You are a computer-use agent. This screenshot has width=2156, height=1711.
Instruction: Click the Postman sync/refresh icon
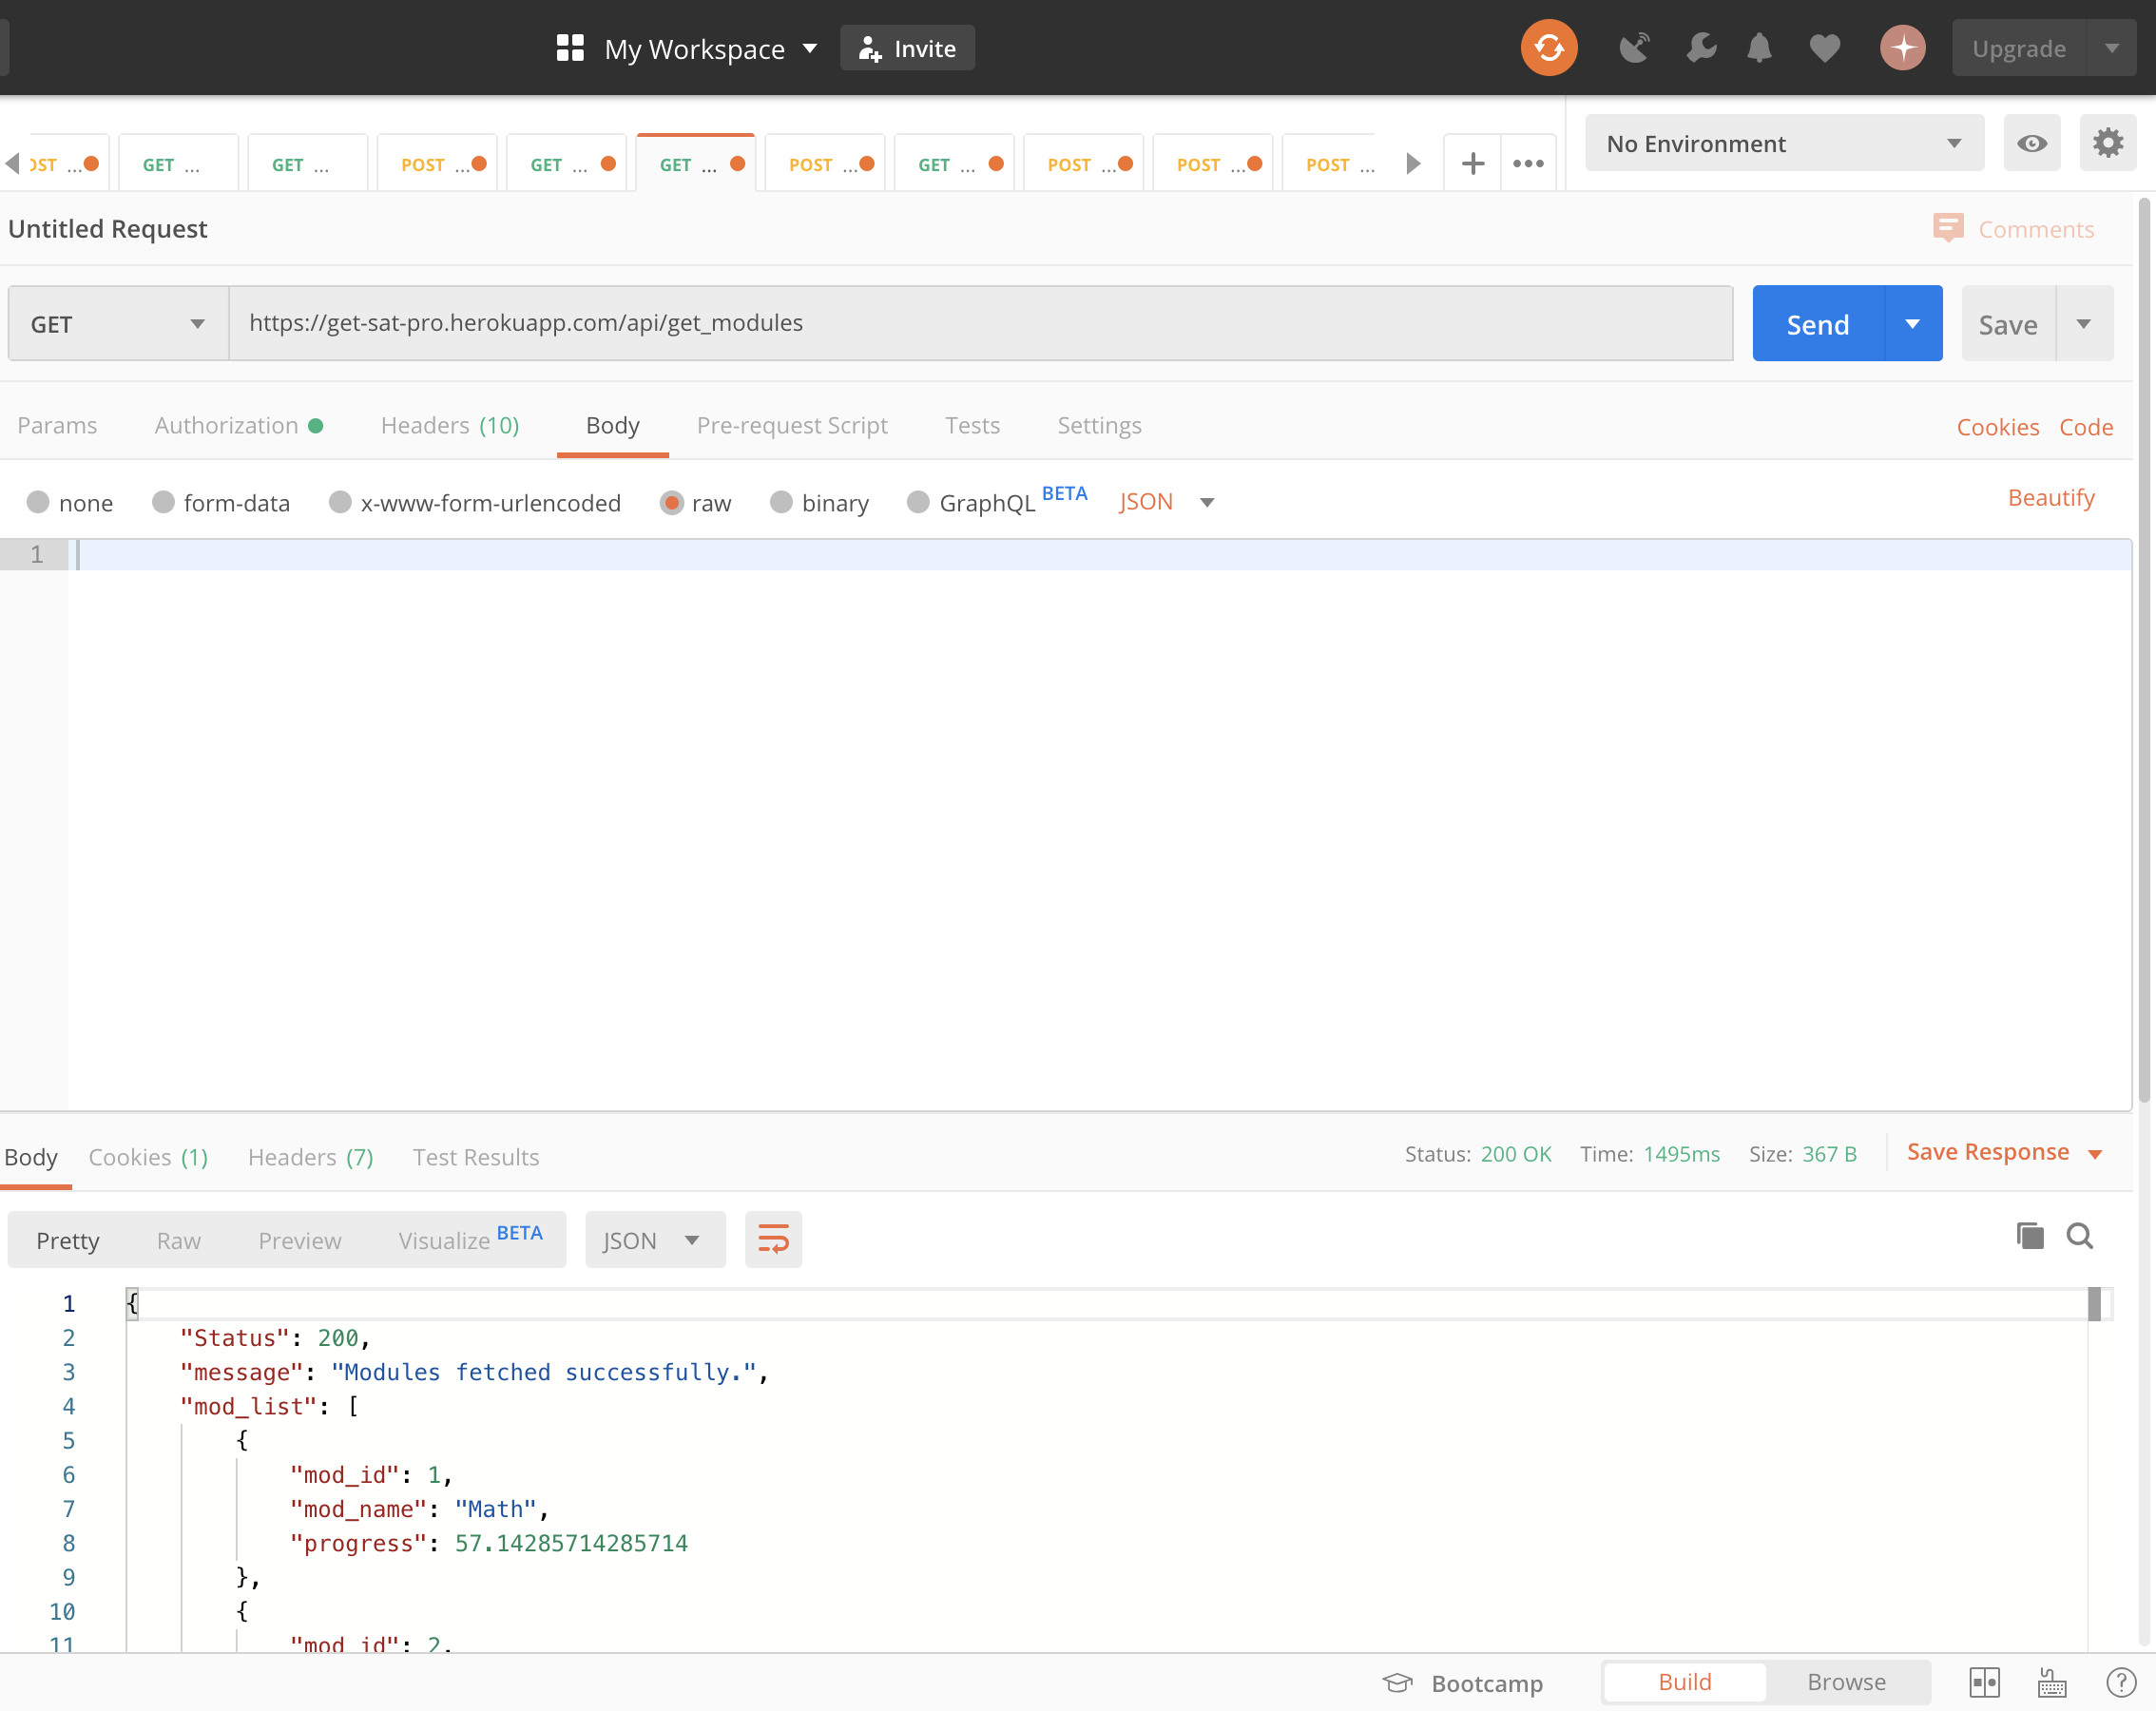click(1547, 48)
